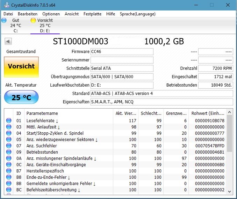Click the status orb in the Herstellerspezifisch row

pyautogui.click(x=9, y=171)
